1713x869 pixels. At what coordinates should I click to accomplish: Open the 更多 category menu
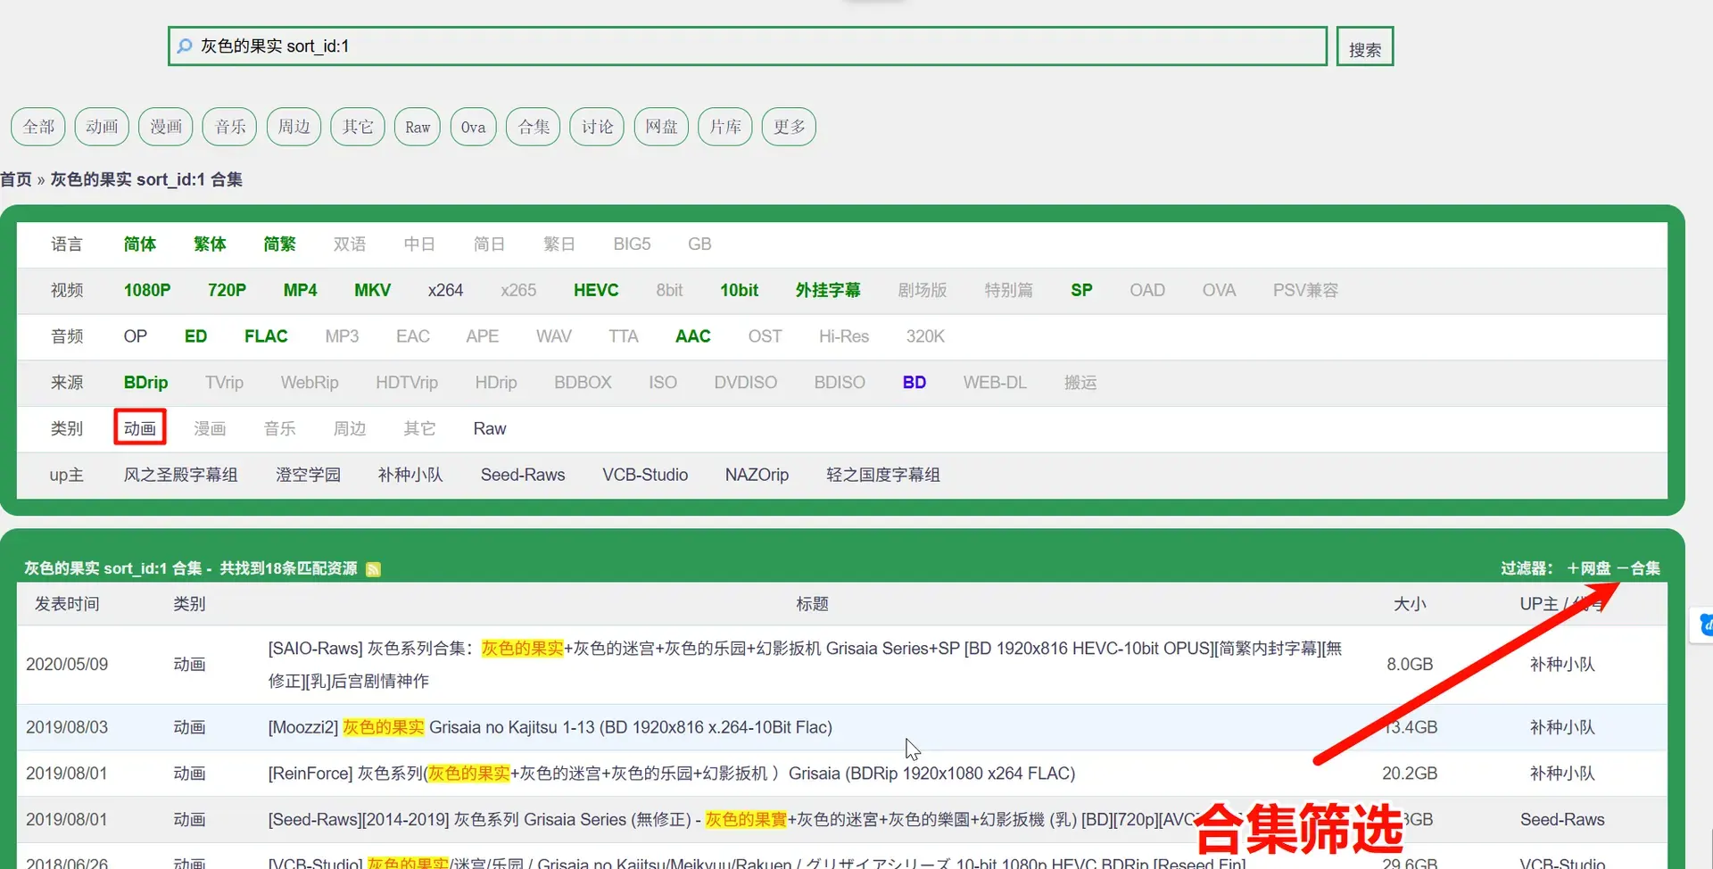pyautogui.click(x=789, y=127)
